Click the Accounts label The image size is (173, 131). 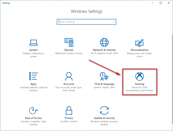click(69, 84)
